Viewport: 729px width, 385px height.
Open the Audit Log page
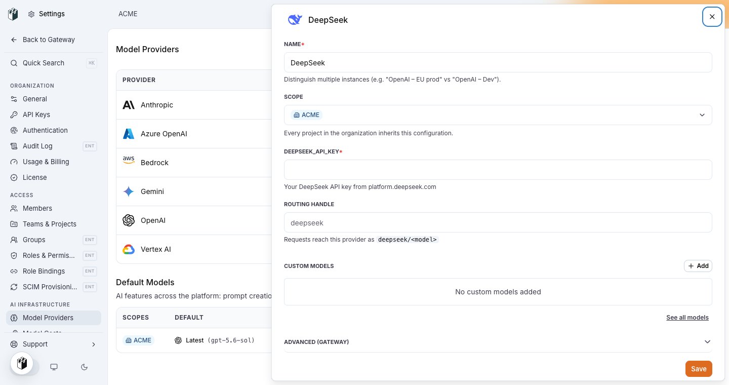pos(54,146)
